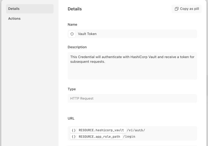Click the curly braces icon for app_role_path
Image resolution: width=208 pixels, height=146 pixels.
[74, 137]
